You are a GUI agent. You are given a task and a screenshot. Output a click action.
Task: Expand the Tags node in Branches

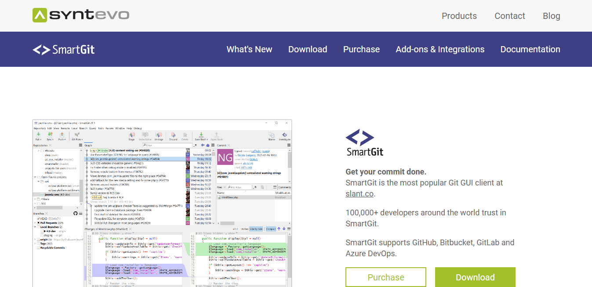[x=35, y=243]
